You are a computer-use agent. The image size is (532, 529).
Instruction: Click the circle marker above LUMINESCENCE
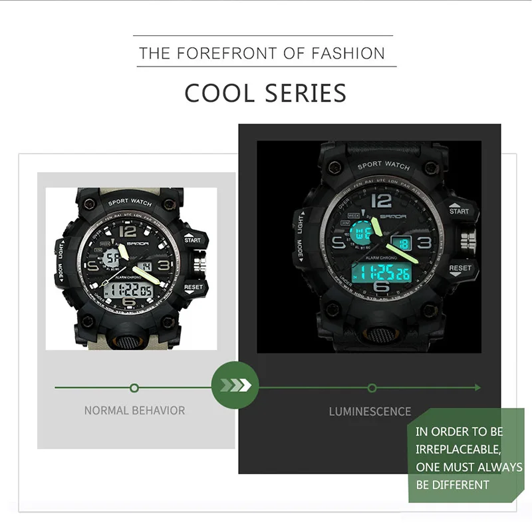pos(372,388)
